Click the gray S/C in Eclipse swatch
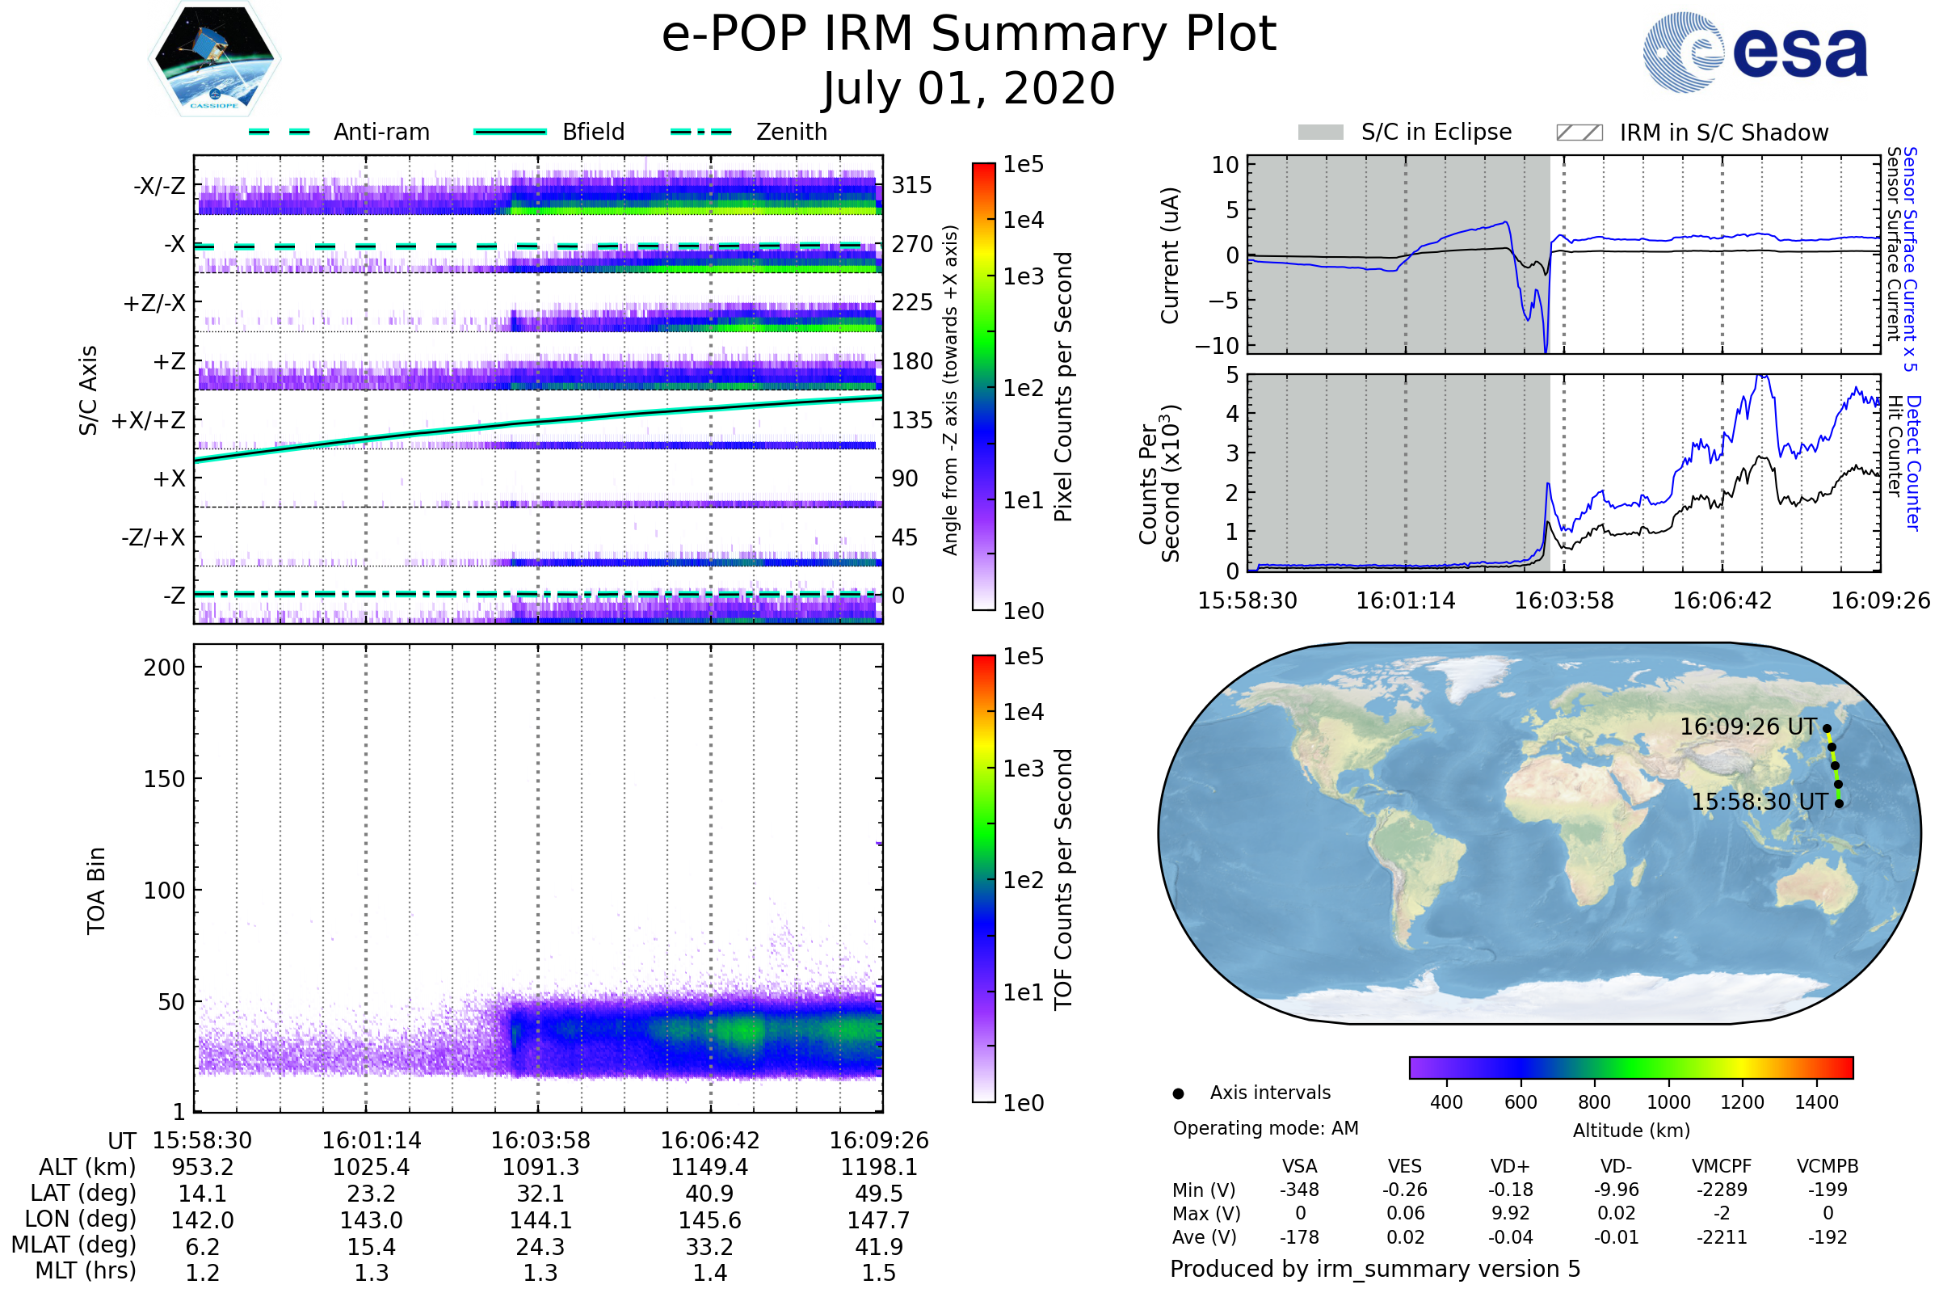1939x1293 pixels. coord(1320,133)
